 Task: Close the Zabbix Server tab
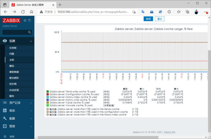click(53, 5)
